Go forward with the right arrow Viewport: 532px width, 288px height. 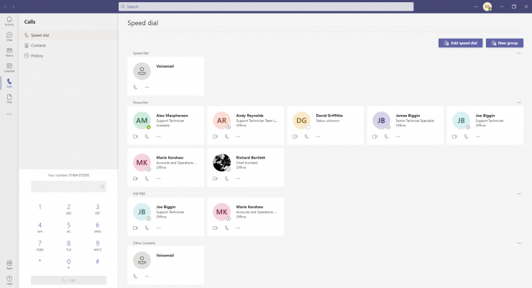[x=13, y=6]
